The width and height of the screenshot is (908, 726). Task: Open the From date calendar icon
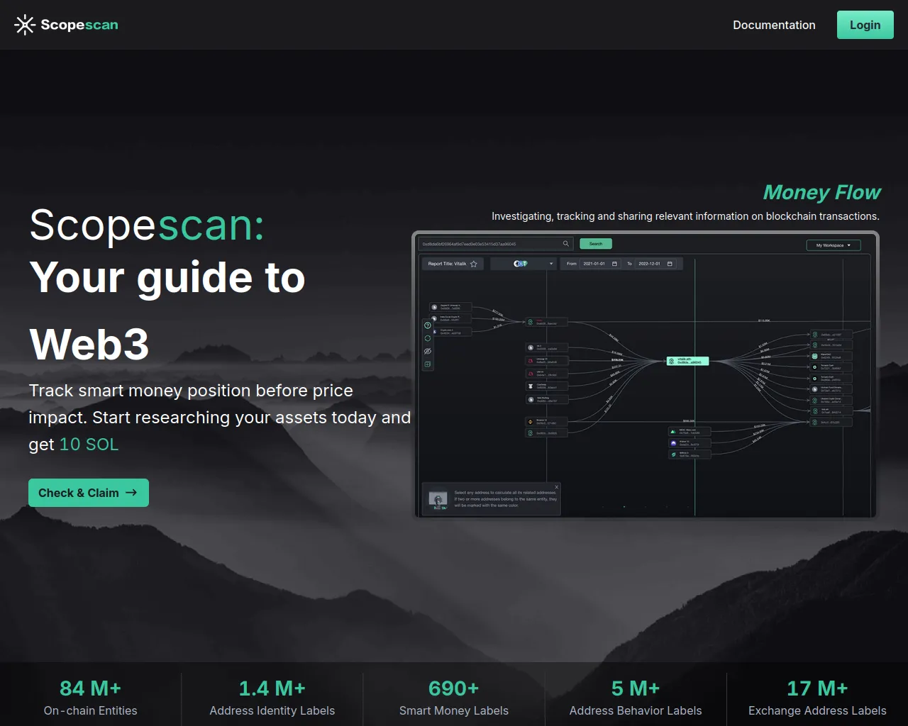(614, 264)
